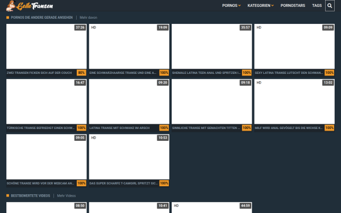Click the 35:57 duration badge
341x213 pixels.
point(246,28)
